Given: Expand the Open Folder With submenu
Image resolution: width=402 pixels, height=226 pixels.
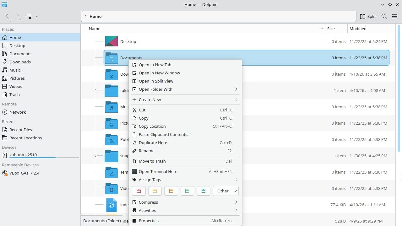Looking at the screenshot, I should click(185, 89).
